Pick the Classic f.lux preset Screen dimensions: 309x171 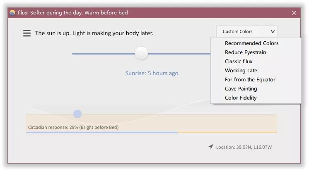coord(238,62)
